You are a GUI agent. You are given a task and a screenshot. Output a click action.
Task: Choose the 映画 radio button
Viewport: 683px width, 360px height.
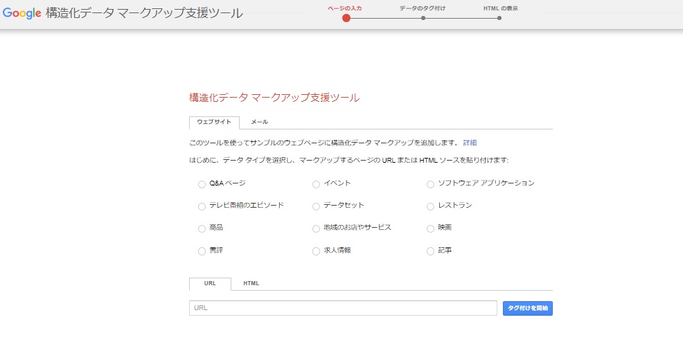click(430, 229)
